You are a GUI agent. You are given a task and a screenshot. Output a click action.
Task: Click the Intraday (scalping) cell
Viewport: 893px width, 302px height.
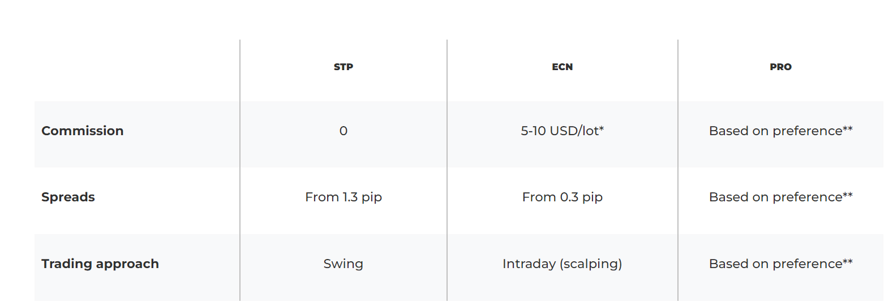(x=563, y=264)
